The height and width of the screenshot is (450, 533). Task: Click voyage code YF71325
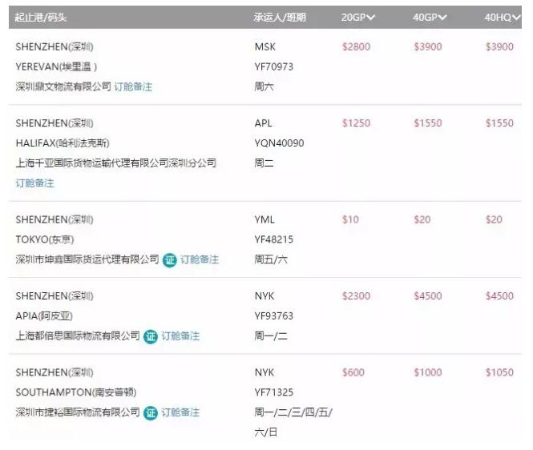point(274,392)
